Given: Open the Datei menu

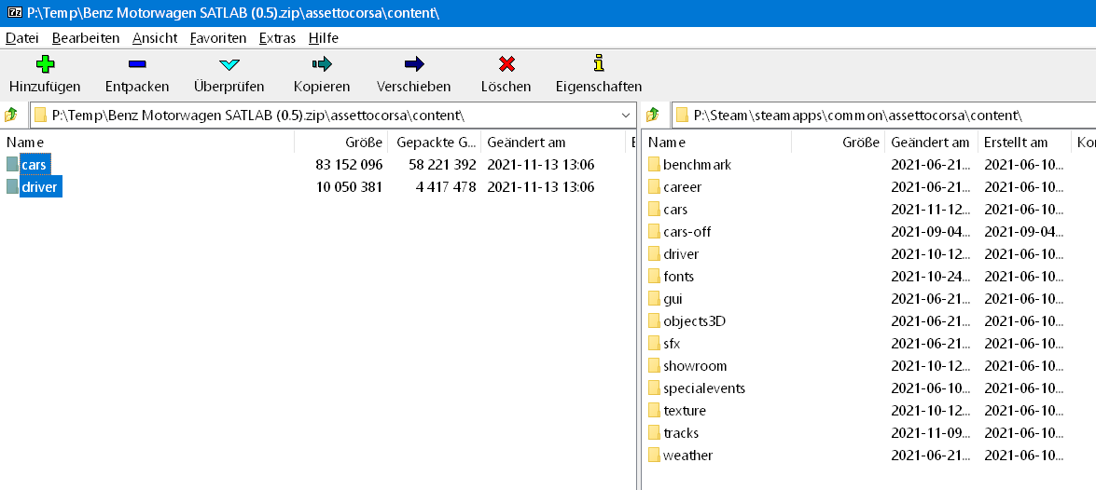Looking at the screenshot, I should click(x=22, y=37).
